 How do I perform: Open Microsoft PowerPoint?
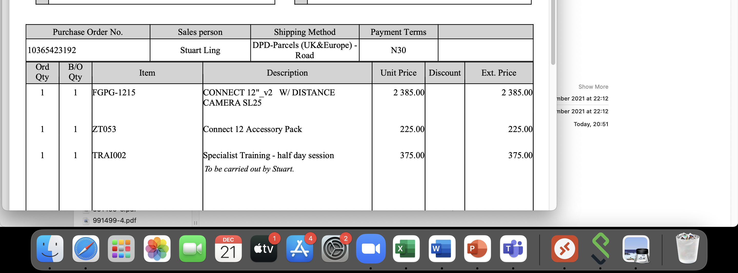[477, 249]
